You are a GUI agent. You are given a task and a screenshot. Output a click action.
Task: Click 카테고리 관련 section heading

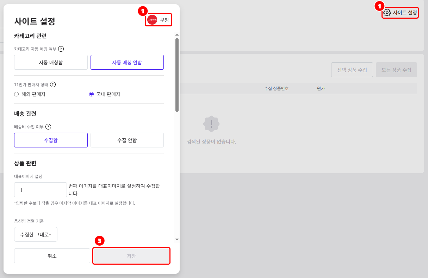30,36
